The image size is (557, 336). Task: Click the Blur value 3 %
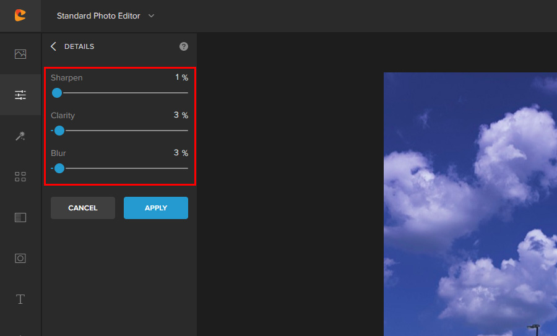(x=181, y=152)
